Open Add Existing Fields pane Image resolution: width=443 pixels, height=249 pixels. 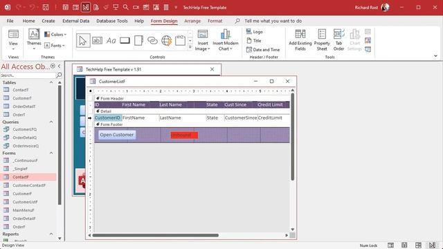(300, 40)
